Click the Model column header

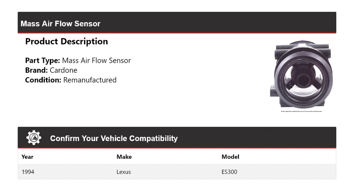tap(230, 157)
